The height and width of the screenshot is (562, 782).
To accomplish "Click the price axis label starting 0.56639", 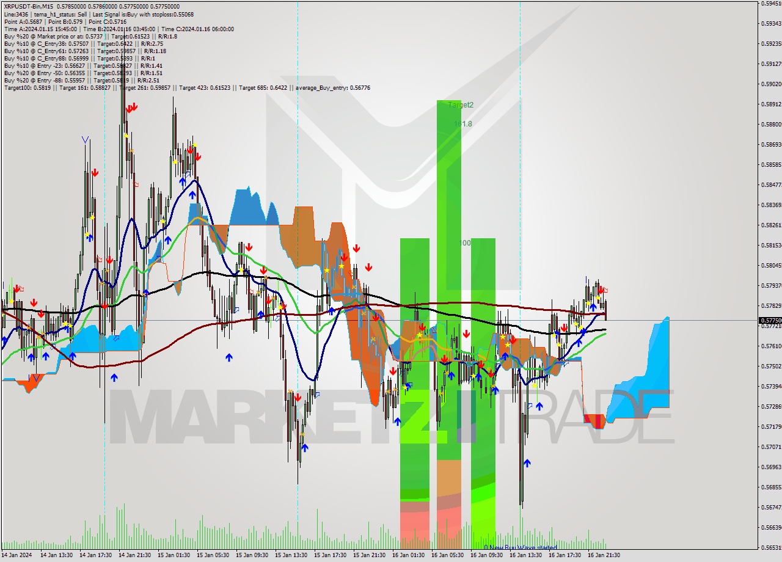I will pyautogui.click(x=771, y=527).
